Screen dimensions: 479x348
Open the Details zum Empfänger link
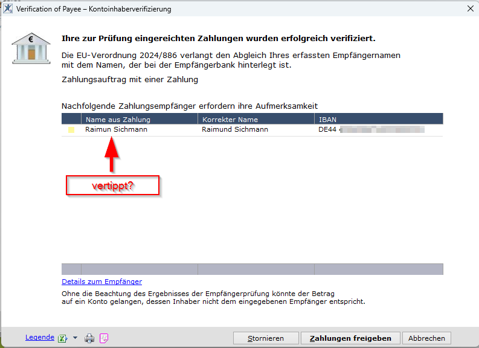pyautogui.click(x=101, y=282)
